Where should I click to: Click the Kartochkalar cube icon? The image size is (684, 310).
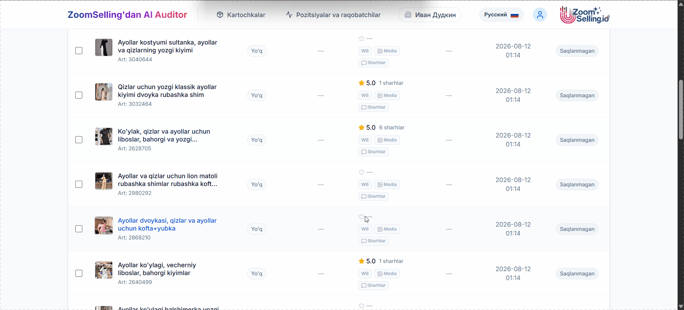click(x=220, y=15)
